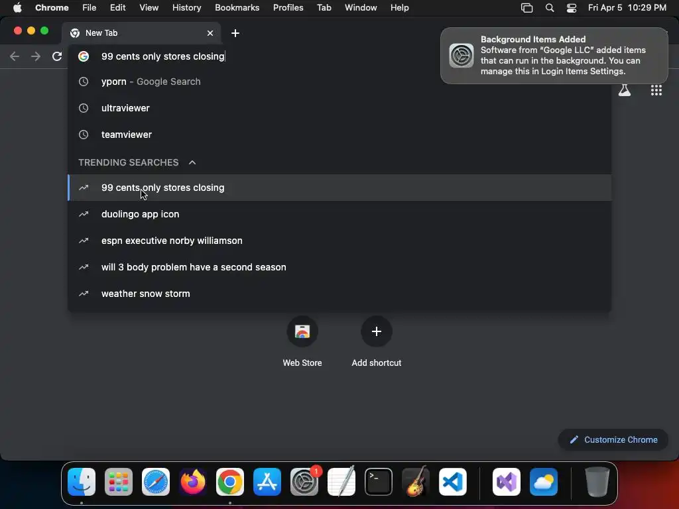Open Trash from the Dock
The image size is (679, 509).
[597, 482]
